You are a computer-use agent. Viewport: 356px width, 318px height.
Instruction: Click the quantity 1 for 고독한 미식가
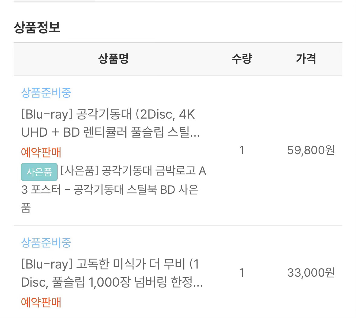[242, 273]
